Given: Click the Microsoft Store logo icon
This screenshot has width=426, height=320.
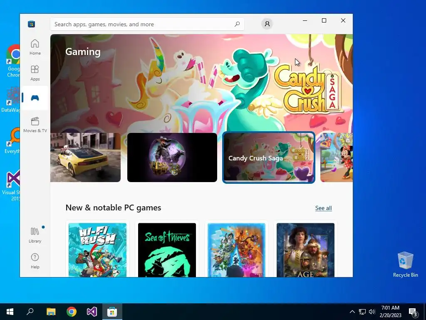Looking at the screenshot, I should [x=31, y=24].
